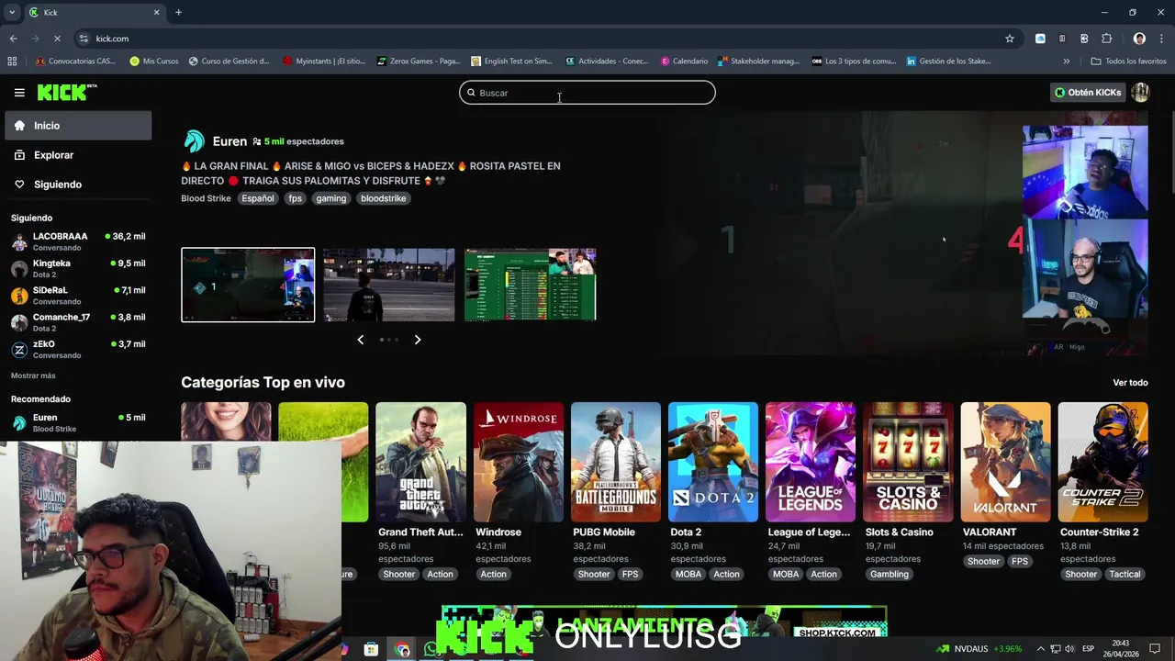This screenshot has height=661, width=1175.
Task: Open Siguiendo in the sidebar
Action: 78,185
